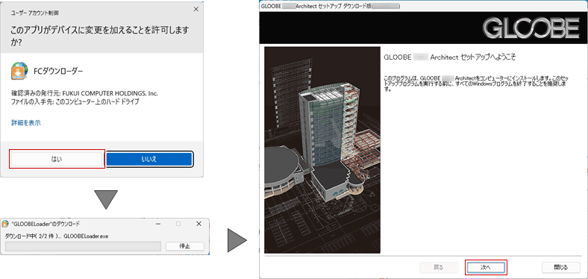Click the download progress bar
The width and height of the screenshot is (588, 279).
(84, 246)
